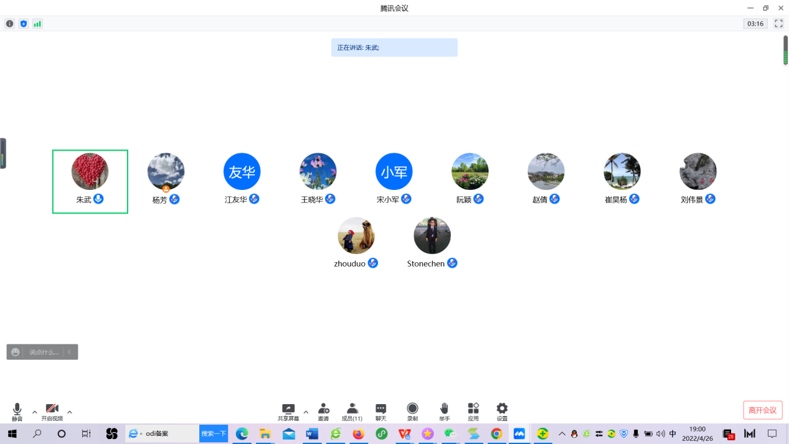
Task: Expand audio options arrow beside 静音
Action: 34,412
